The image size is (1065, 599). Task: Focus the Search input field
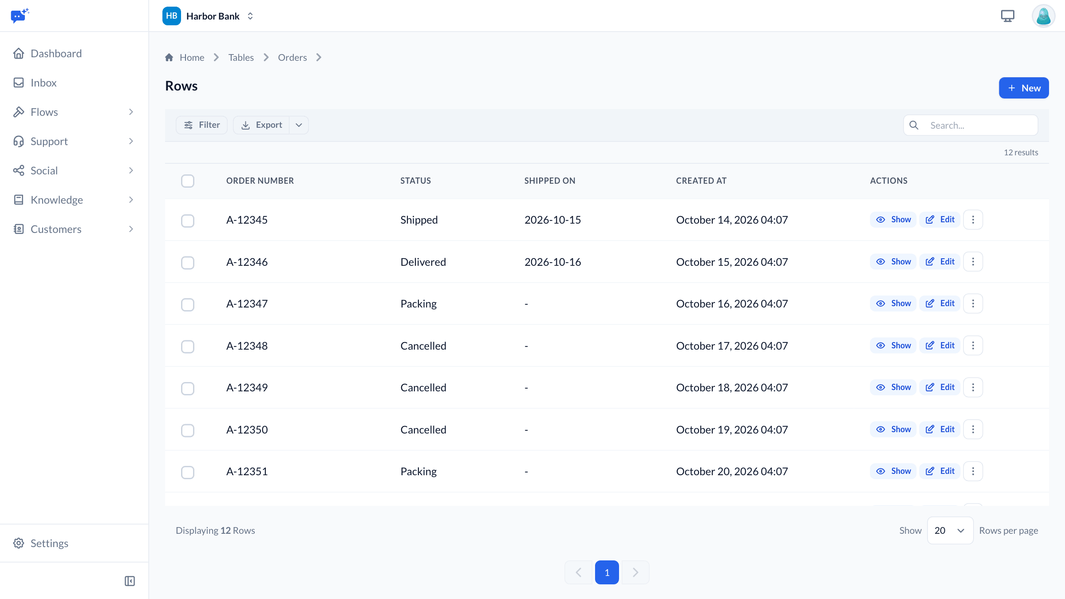[x=971, y=125]
